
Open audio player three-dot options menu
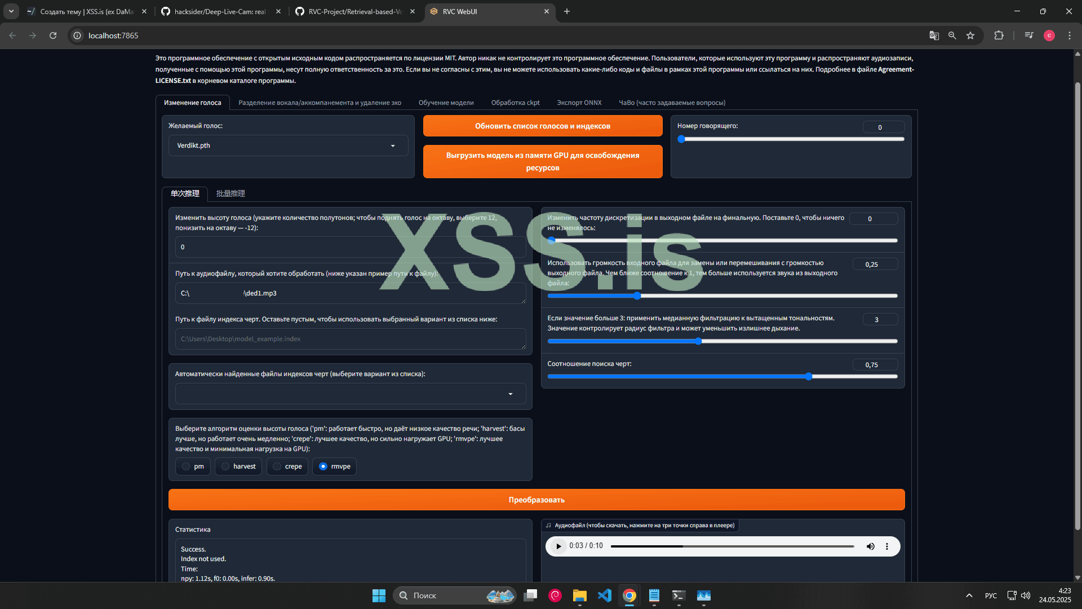point(887,546)
